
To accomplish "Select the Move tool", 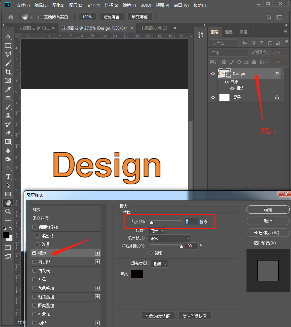I will point(8,37).
